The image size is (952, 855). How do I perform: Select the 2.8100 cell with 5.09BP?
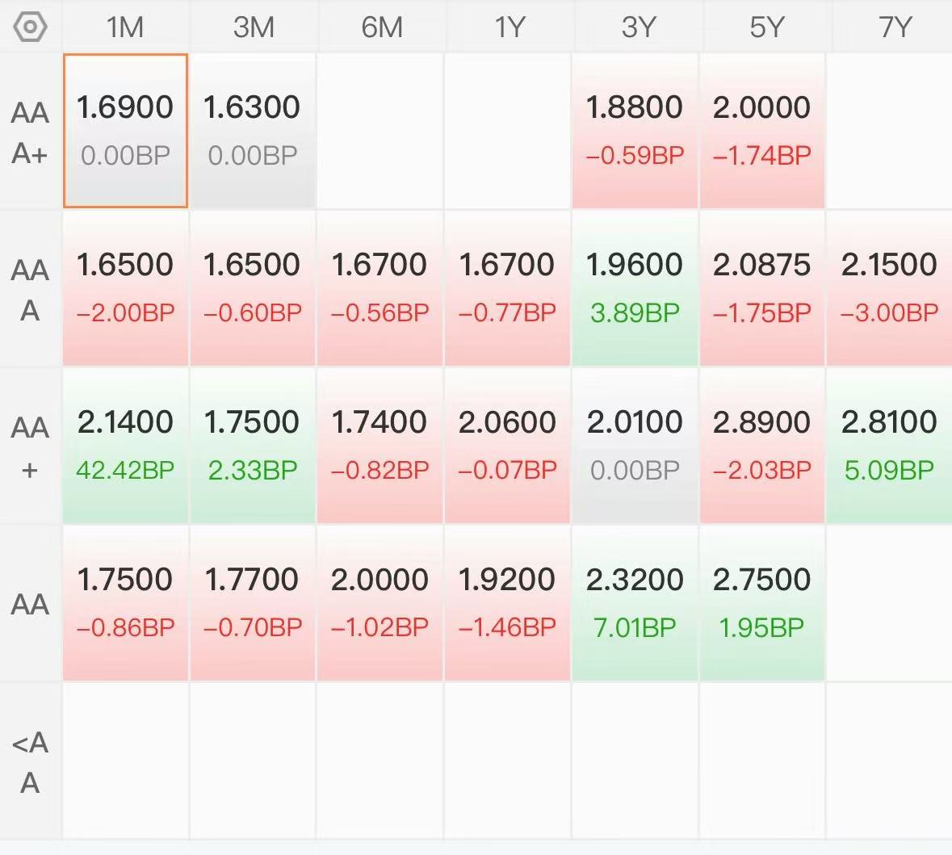click(889, 446)
